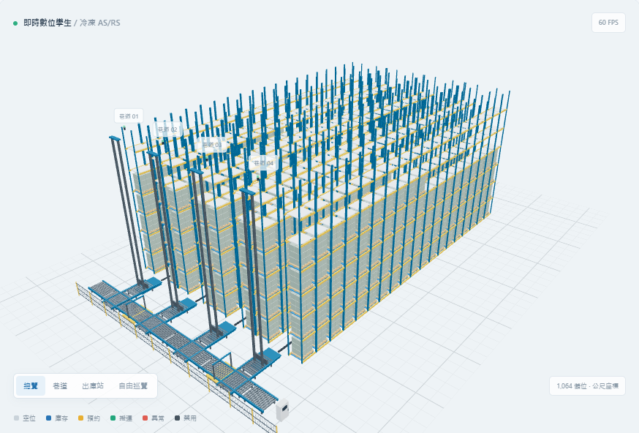Screen dimensions: 639x433
Task: Click the 1,064 儲位 coordinate info badge
Action: coord(587,385)
